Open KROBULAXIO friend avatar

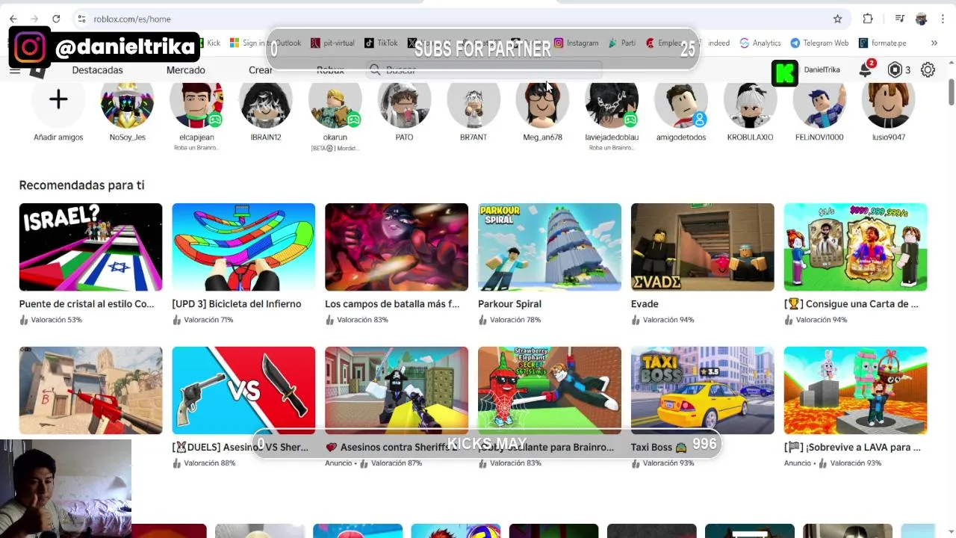(750, 103)
